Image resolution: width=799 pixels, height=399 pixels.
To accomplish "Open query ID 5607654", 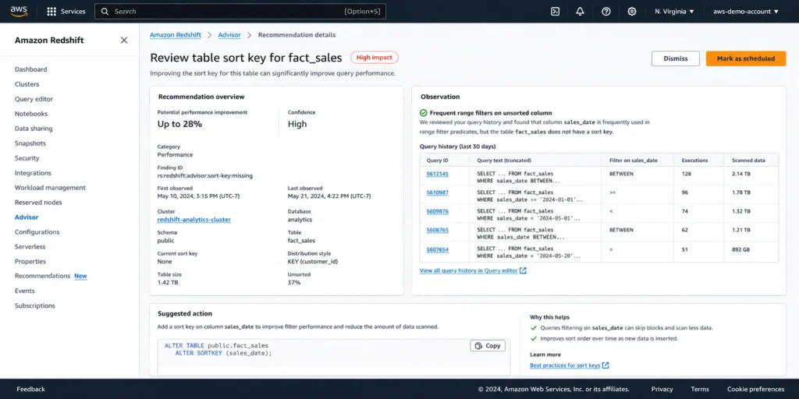I will tap(437, 249).
